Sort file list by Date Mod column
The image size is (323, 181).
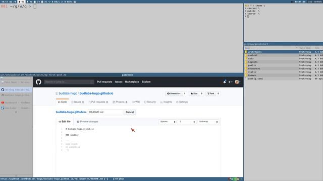pyautogui.click(x=305, y=48)
